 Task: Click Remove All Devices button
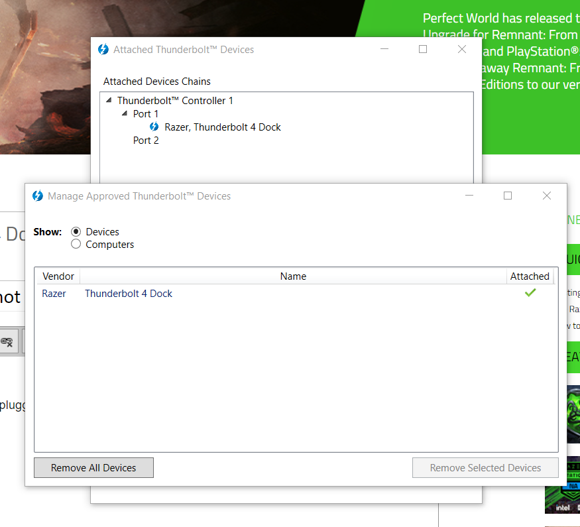[93, 468]
